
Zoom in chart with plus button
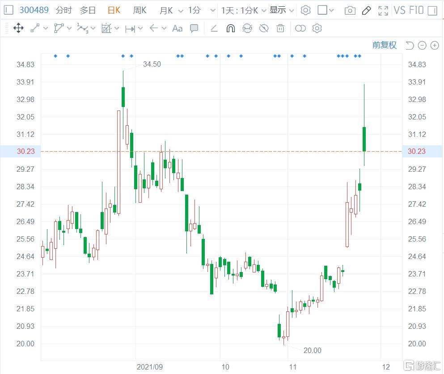(x=435, y=45)
